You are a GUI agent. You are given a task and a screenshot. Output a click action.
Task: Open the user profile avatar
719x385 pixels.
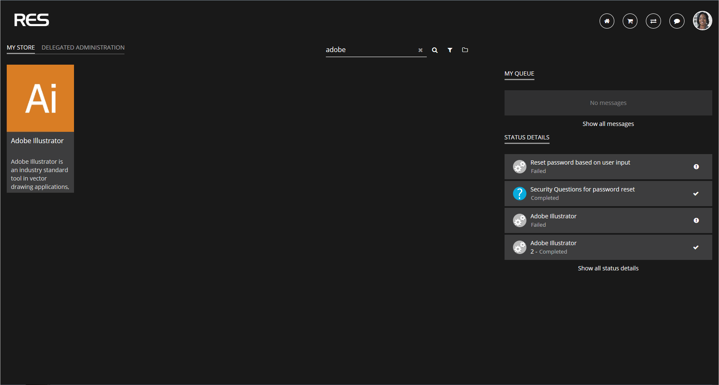pyautogui.click(x=702, y=21)
